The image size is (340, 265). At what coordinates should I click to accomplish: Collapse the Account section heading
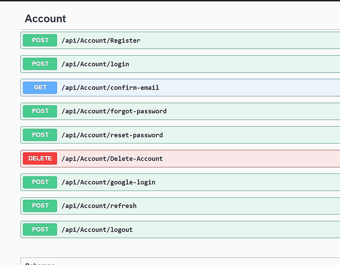(45, 19)
